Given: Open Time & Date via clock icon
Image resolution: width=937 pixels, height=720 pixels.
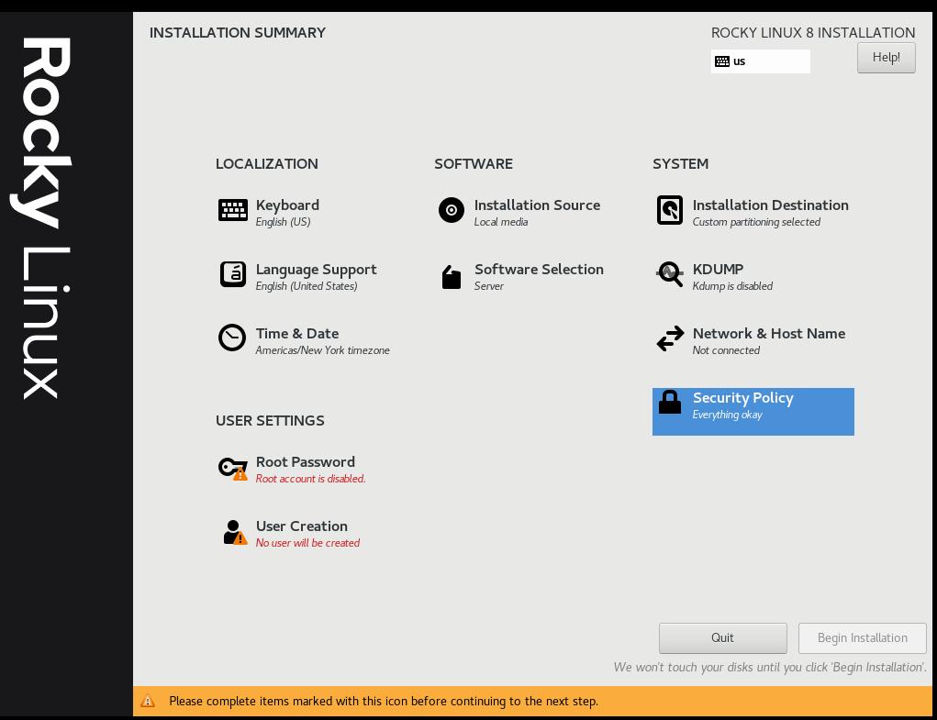Looking at the screenshot, I should click(x=233, y=338).
